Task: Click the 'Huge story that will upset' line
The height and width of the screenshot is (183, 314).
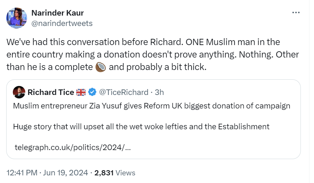Action: tap(141, 127)
